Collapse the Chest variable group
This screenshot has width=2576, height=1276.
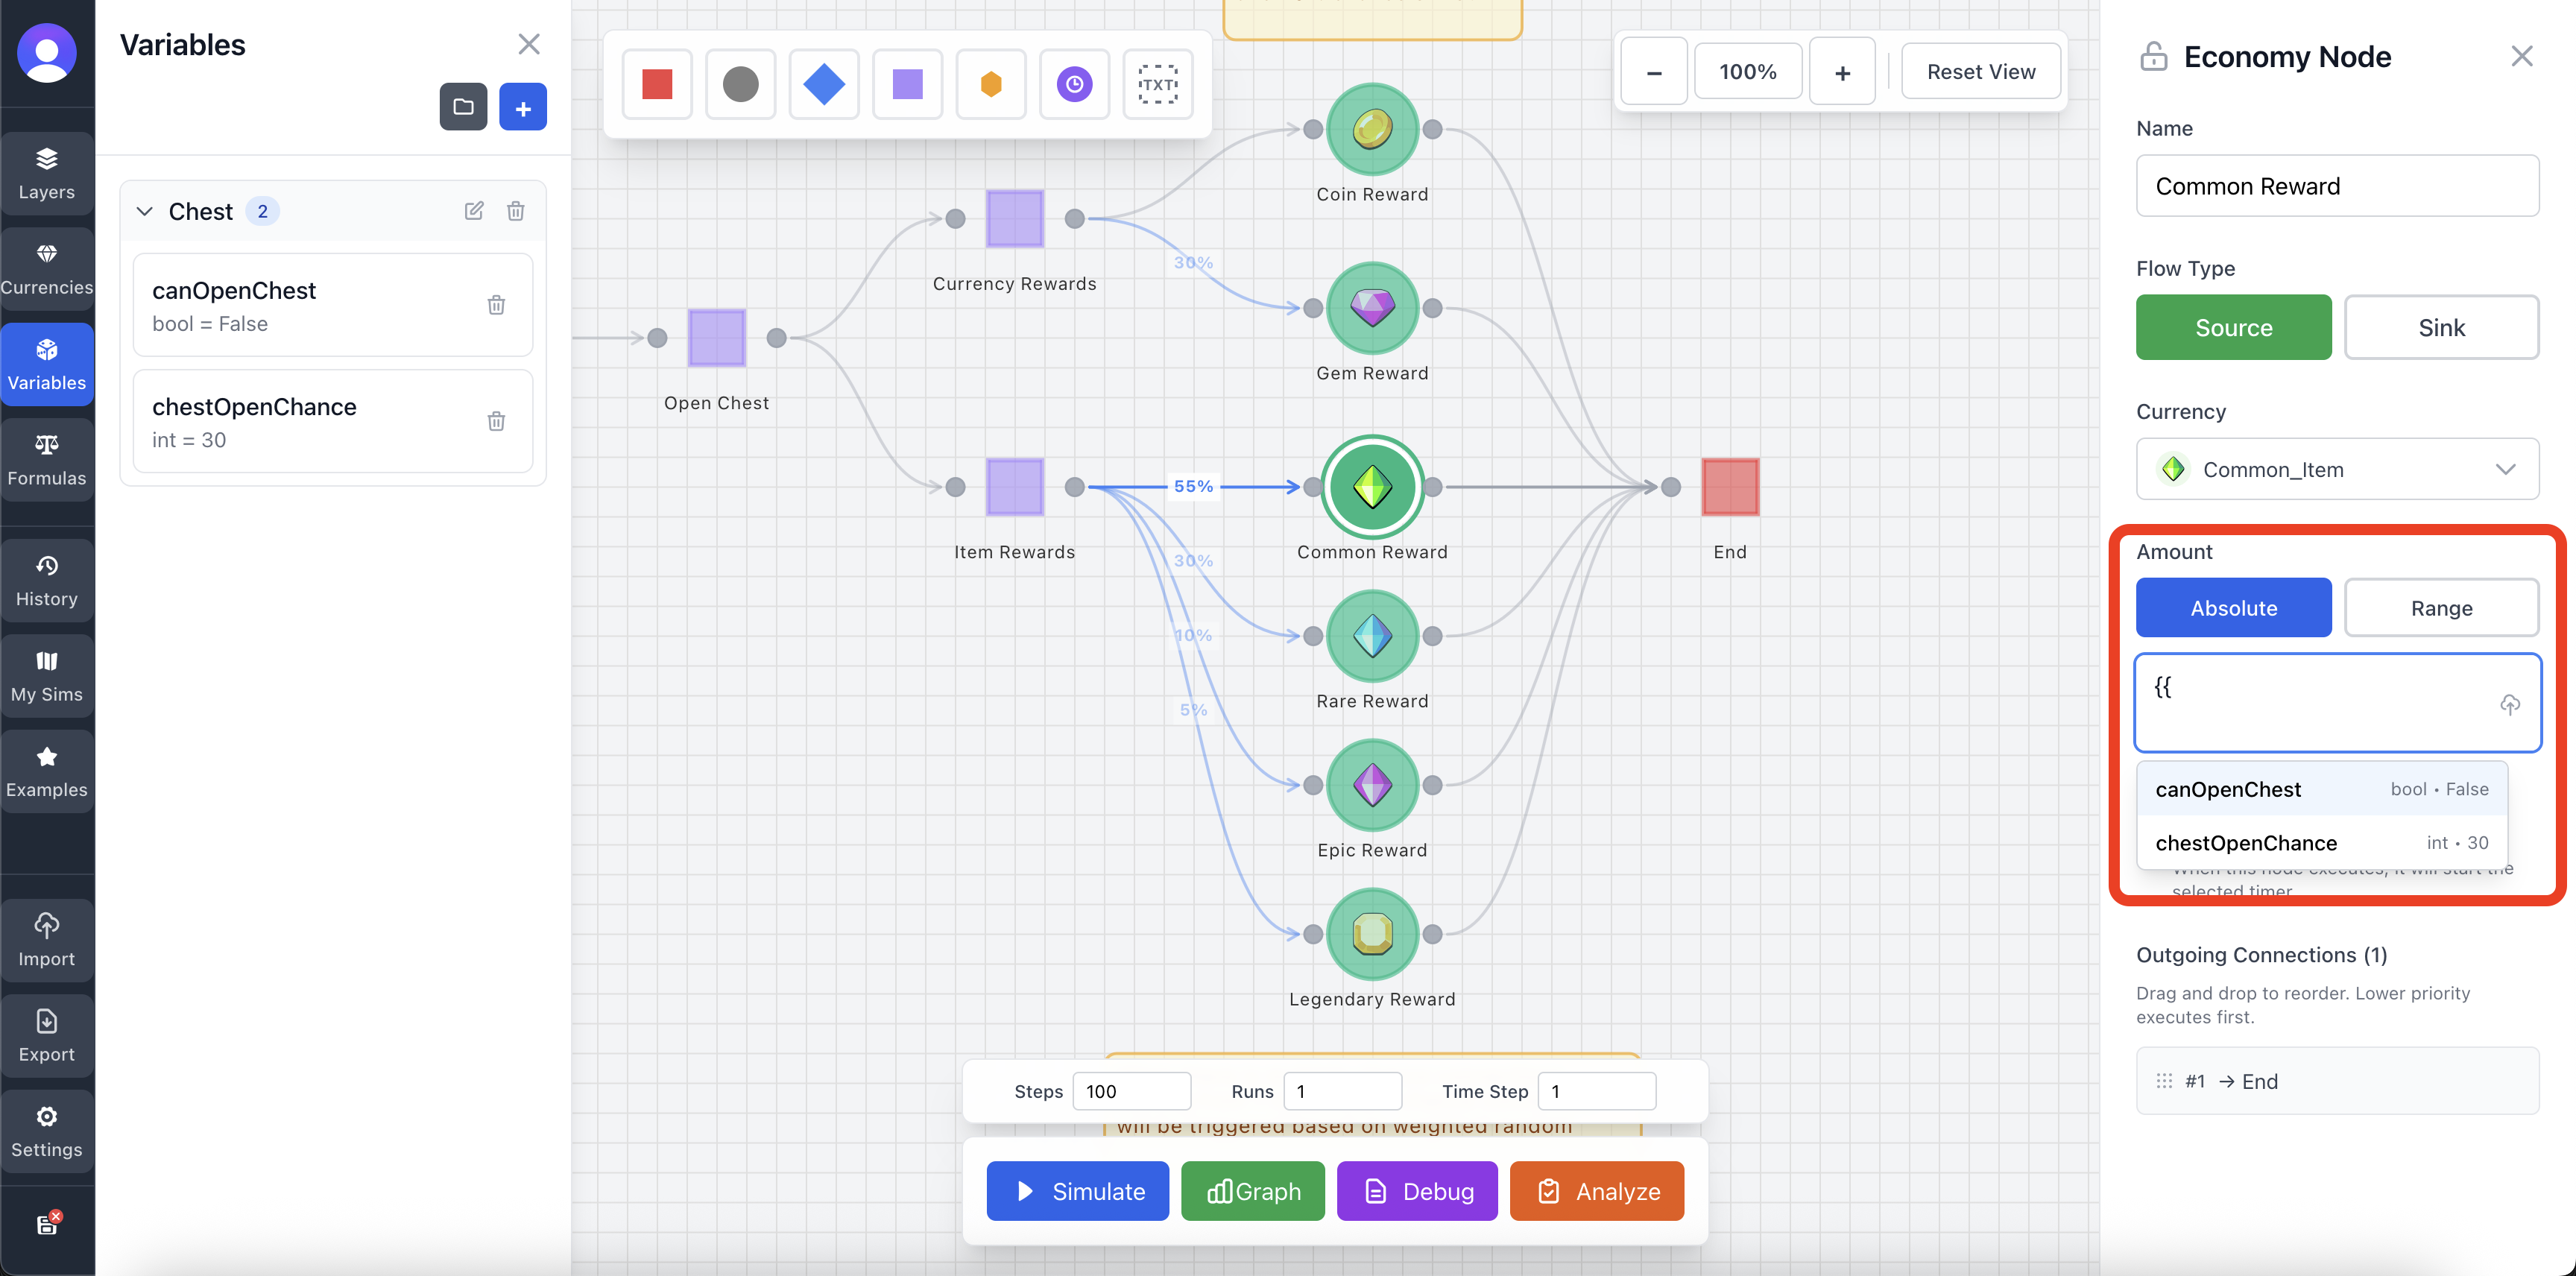[145, 211]
